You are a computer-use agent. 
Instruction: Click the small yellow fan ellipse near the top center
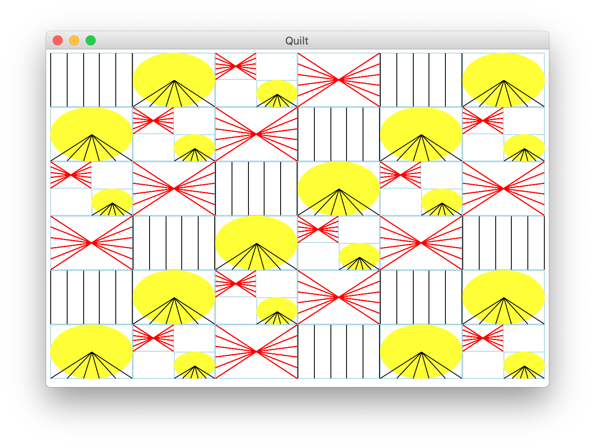(x=277, y=95)
